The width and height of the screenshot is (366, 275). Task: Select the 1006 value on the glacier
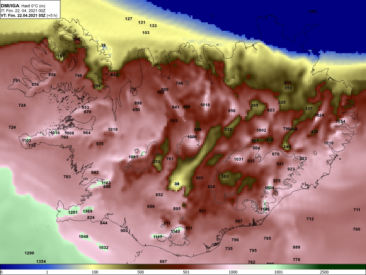click(193, 137)
